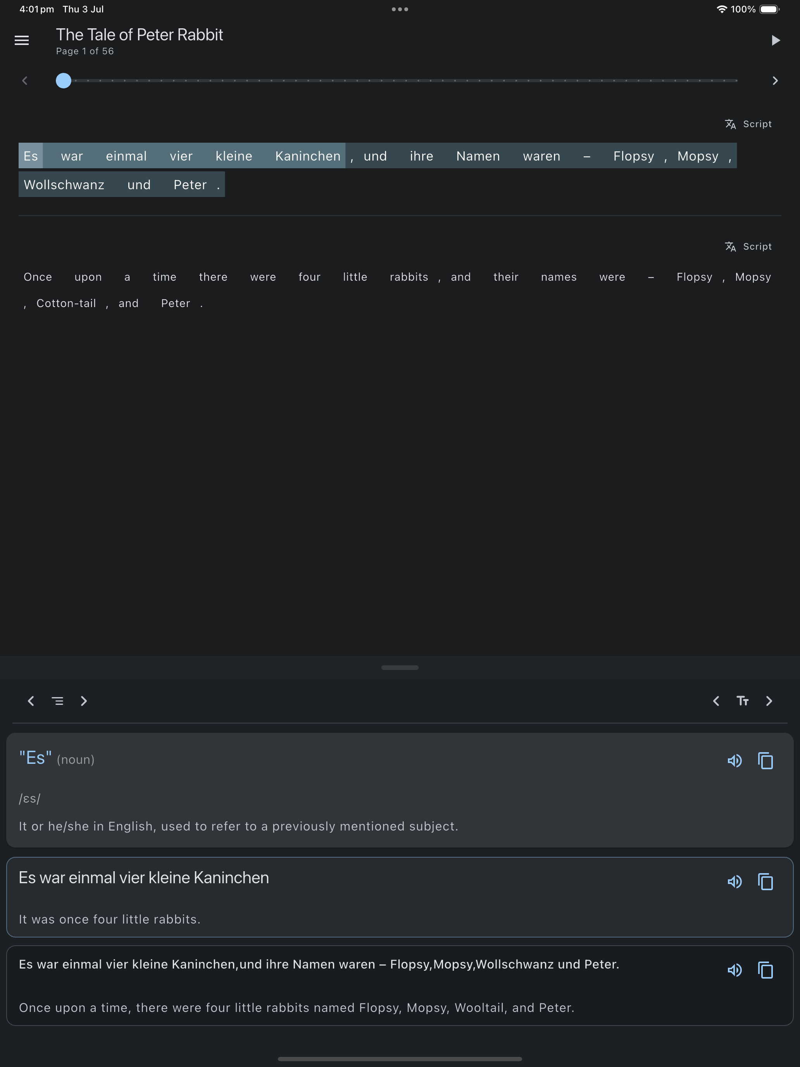Tap "Mopsy" in the German sentence

coord(698,156)
